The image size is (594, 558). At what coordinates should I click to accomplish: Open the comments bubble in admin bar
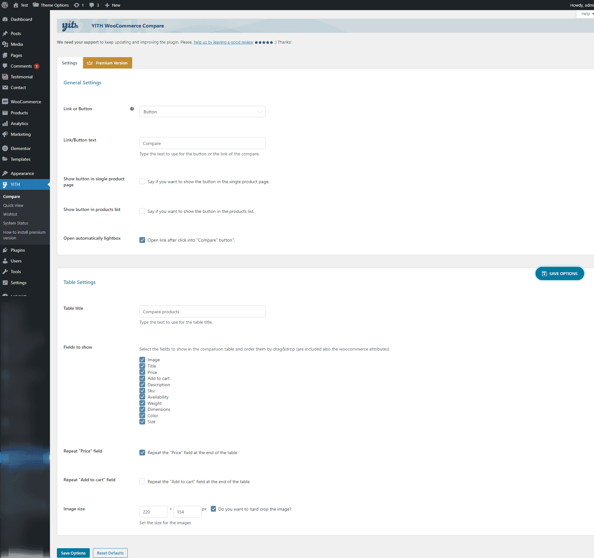pos(94,5)
